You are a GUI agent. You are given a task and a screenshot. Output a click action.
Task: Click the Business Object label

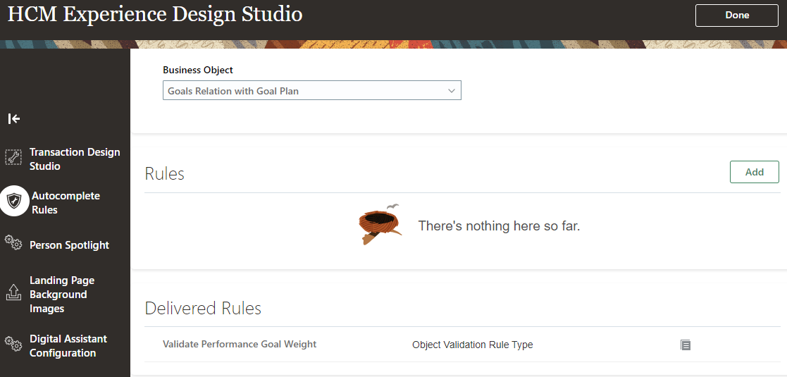click(x=198, y=70)
